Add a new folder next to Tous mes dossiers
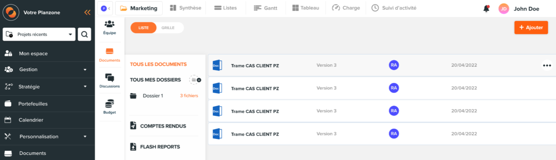Screen dimensions: 556x160 pos(195,80)
